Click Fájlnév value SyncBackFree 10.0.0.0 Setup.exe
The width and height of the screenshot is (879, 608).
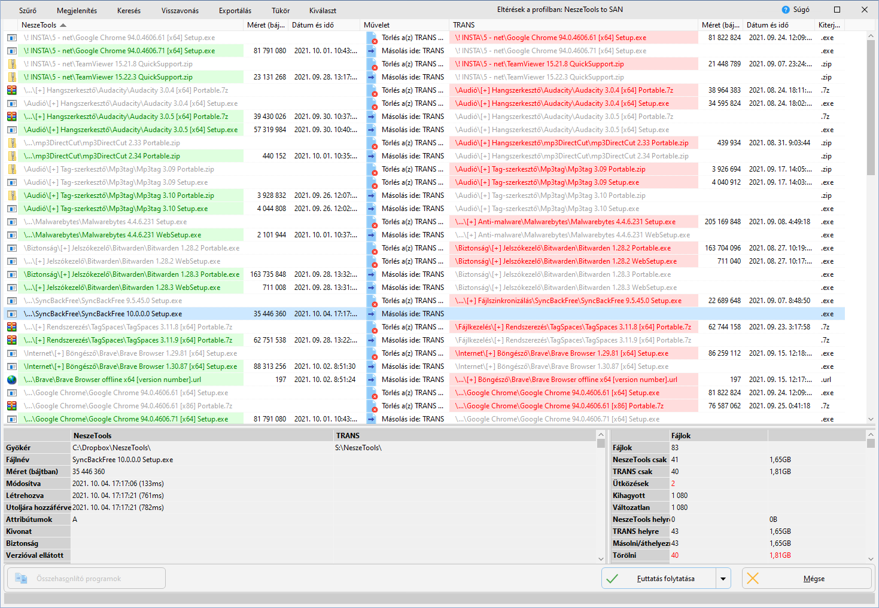123,460
